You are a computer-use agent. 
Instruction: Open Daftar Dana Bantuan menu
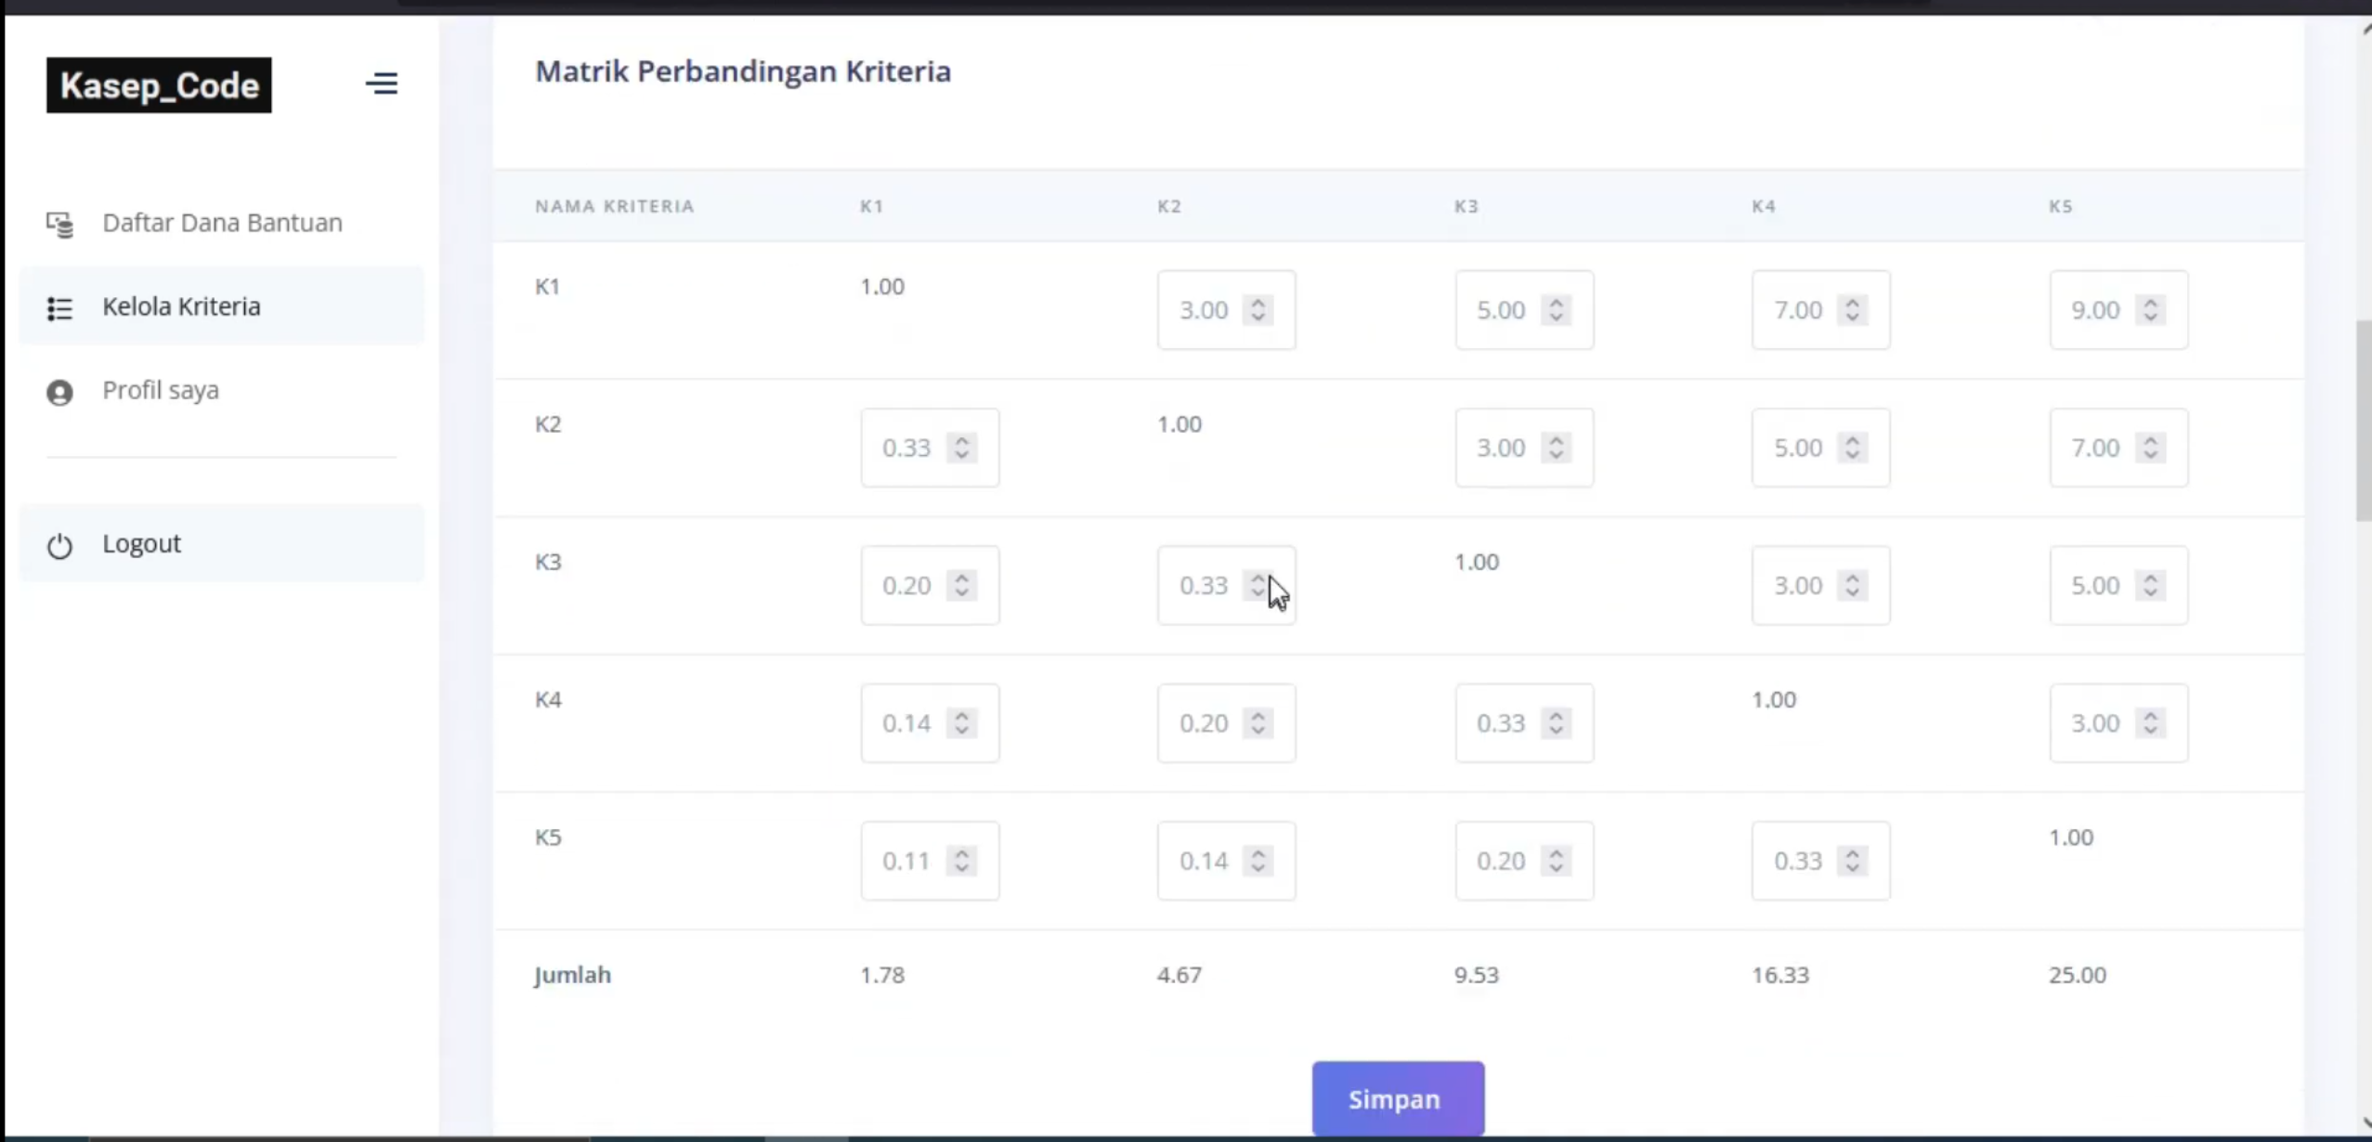coord(222,223)
